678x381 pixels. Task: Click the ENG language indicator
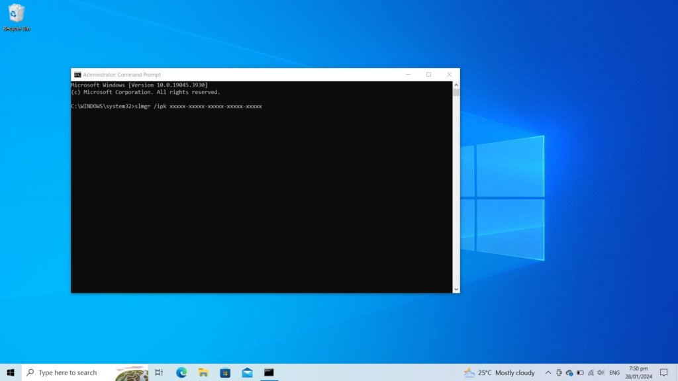(x=614, y=372)
